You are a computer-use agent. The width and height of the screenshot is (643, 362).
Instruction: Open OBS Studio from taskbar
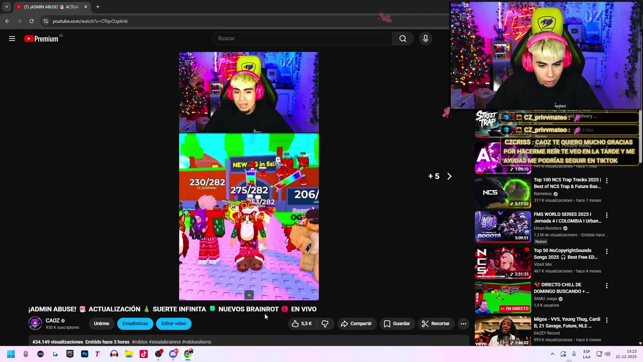(x=158, y=354)
